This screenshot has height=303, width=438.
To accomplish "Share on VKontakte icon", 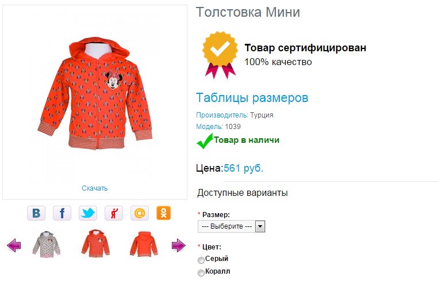I will (36, 213).
